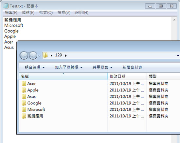
Task: Open the Acer folder icon in Explorer
Action: point(24,84)
